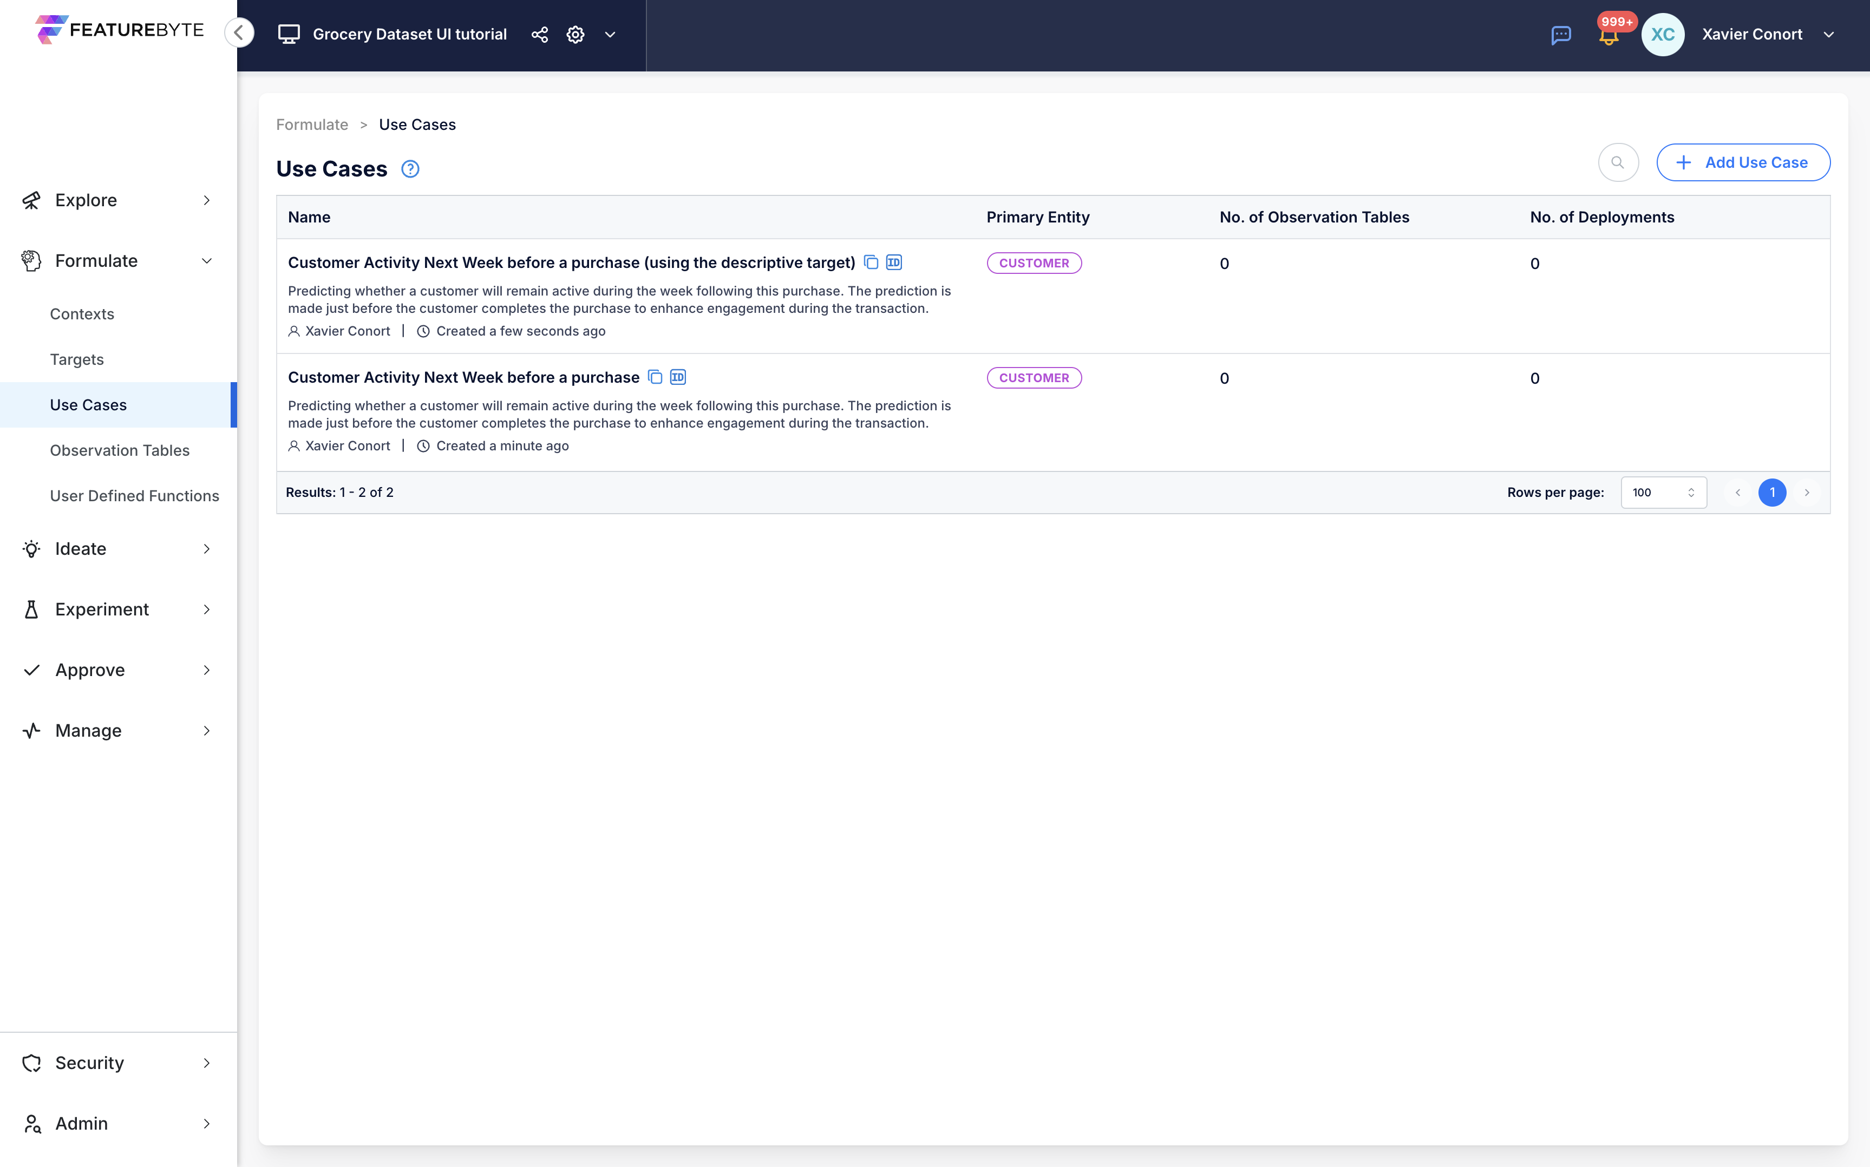Screen dimensions: 1870x1167
Task: Click the Approve checkmark icon
Action: [31, 670]
